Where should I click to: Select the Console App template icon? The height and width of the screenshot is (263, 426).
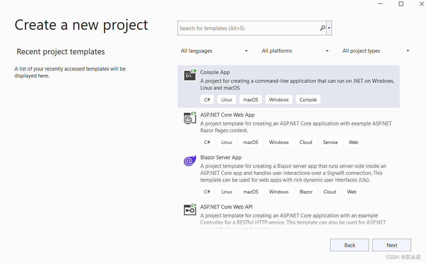(190, 75)
